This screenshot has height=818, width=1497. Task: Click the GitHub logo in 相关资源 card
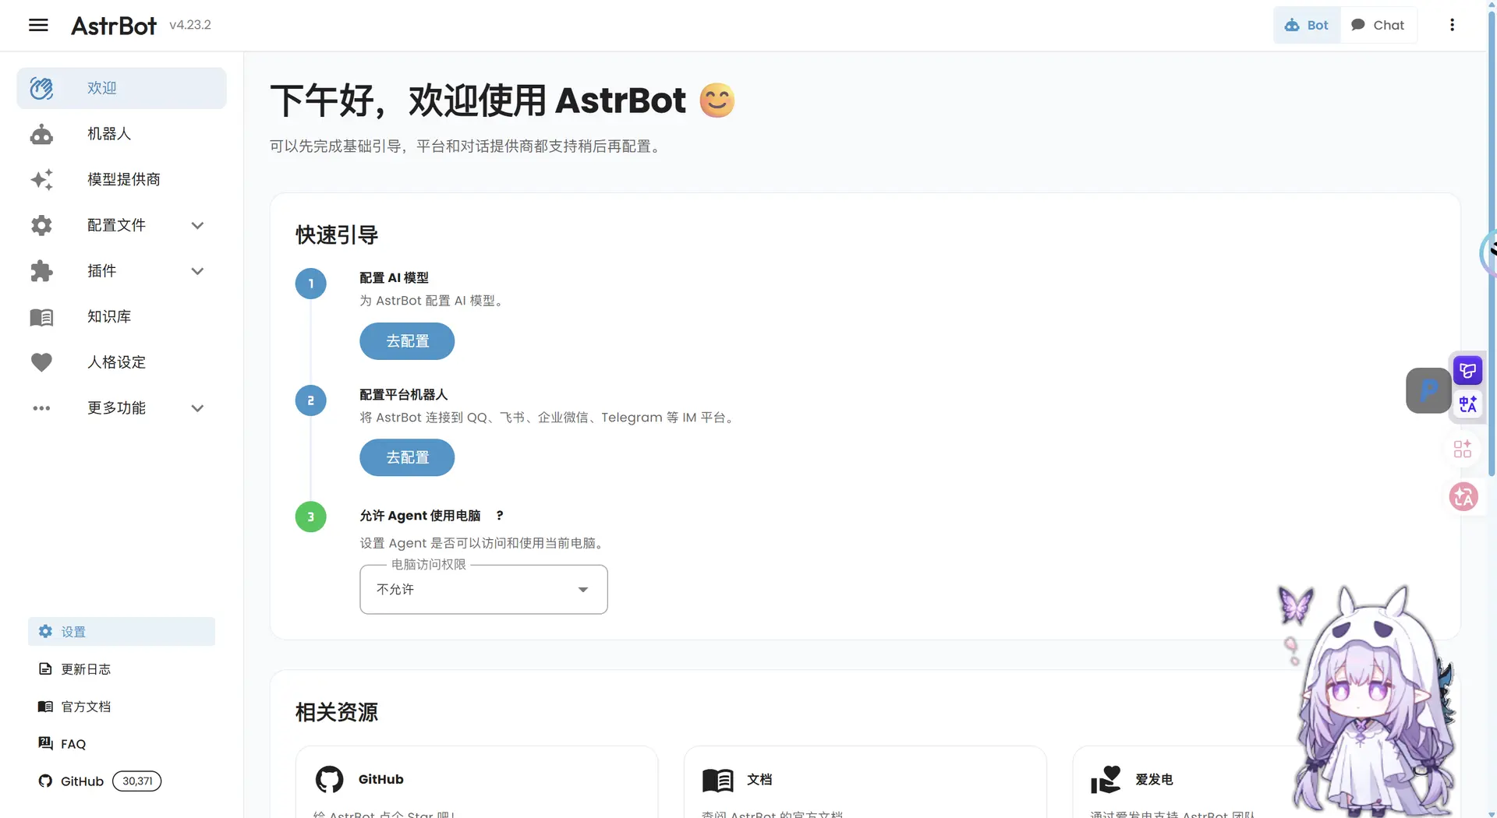[x=329, y=779]
